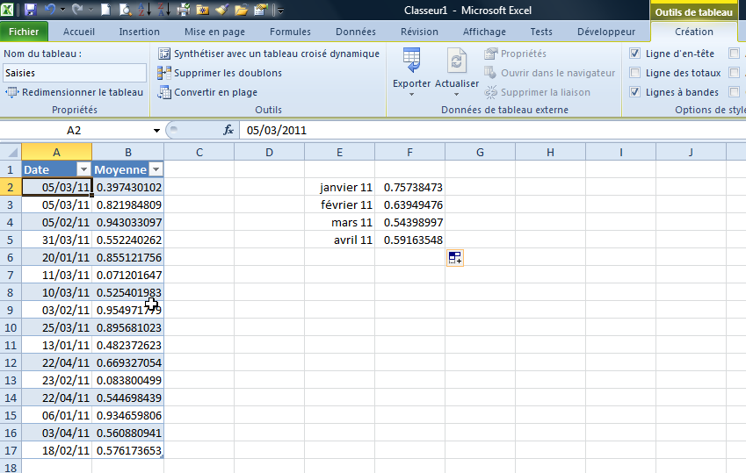Viewport: 746px width, 473px height.
Task: Select column F header
Action: pyautogui.click(x=409, y=152)
